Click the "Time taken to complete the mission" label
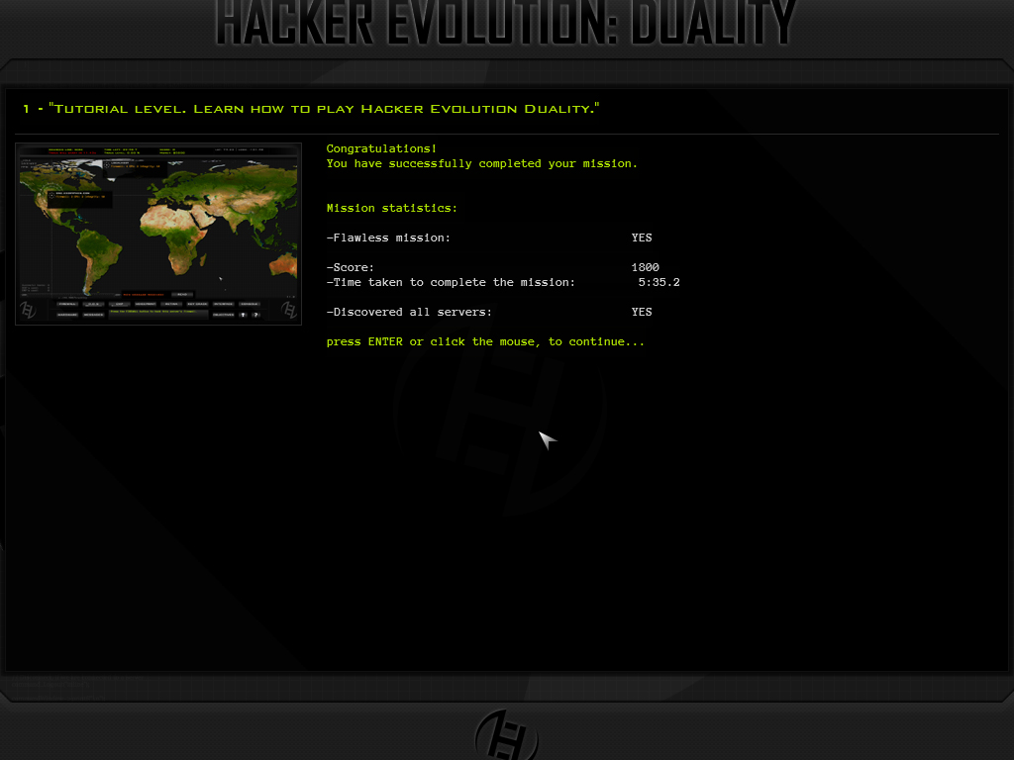 pos(451,282)
